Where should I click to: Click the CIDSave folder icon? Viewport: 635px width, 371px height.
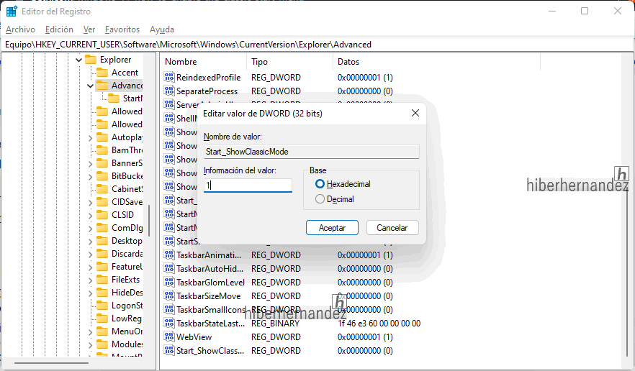tap(102, 202)
